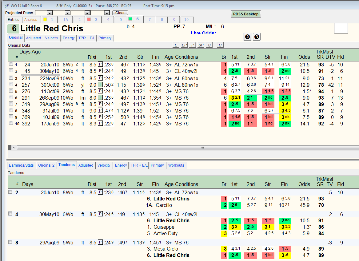Click odds value 21.5 in line 1
This screenshot has width=359, height=261.
(305, 65)
